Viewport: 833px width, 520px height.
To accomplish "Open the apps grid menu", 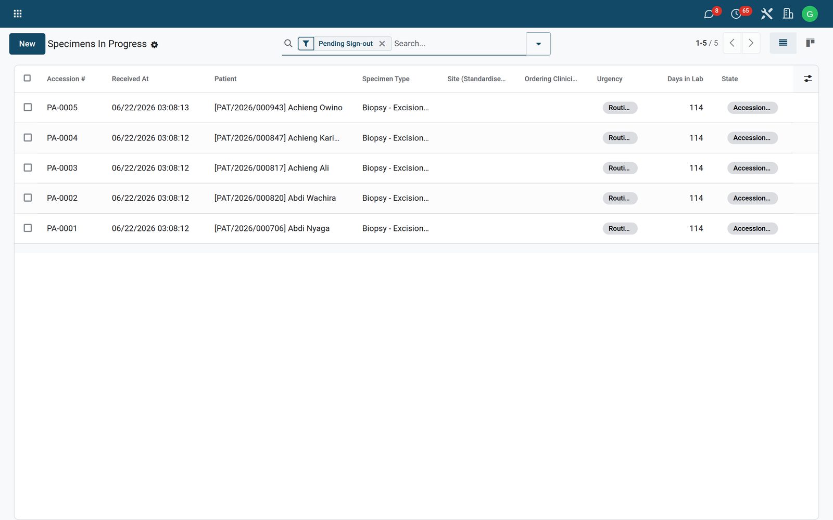I will [x=18, y=14].
